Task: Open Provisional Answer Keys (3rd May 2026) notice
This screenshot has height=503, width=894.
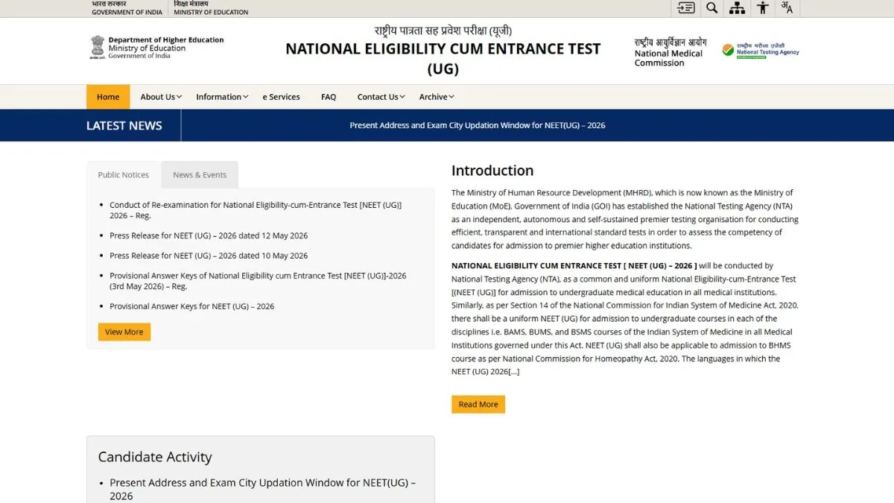Action: [x=258, y=281]
